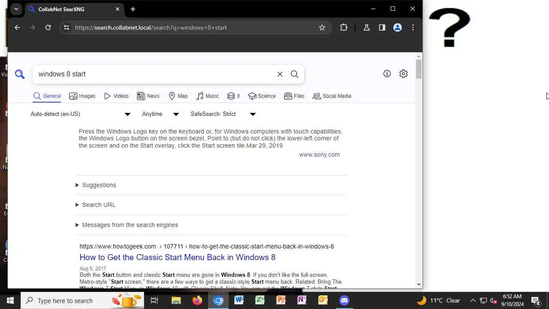Screen dimensions: 549x309
Task: Switch to the Files category
Action: click(294, 96)
